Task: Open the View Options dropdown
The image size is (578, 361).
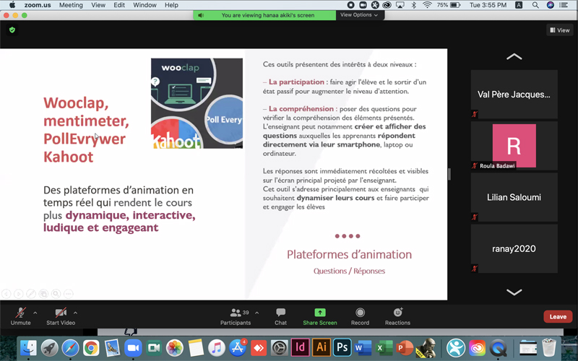Action: [359, 15]
